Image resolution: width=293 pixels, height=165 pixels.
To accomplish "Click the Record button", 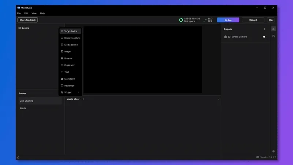I will [253, 20].
